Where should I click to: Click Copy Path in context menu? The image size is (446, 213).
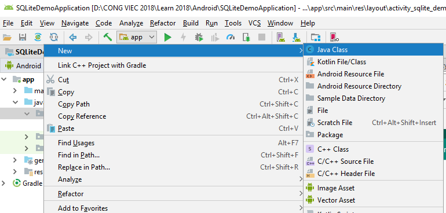(174, 104)
